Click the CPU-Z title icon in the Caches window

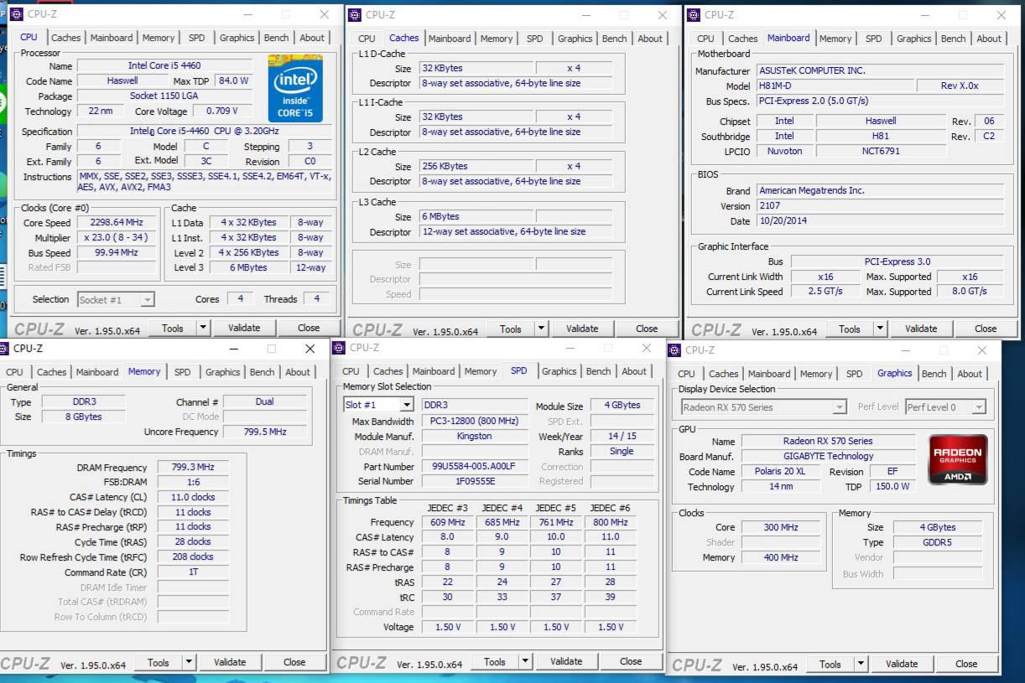(x=356, y=14)
